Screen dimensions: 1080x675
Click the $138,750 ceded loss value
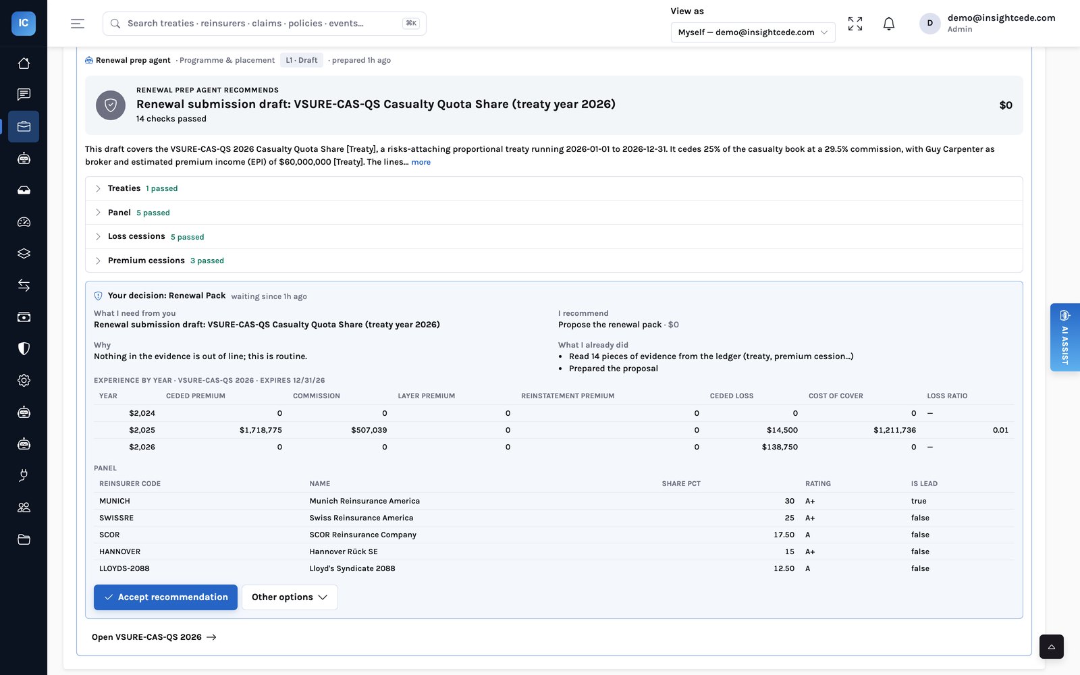coord(780,447)
